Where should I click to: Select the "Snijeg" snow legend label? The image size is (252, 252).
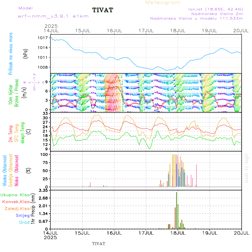(23, 216)
